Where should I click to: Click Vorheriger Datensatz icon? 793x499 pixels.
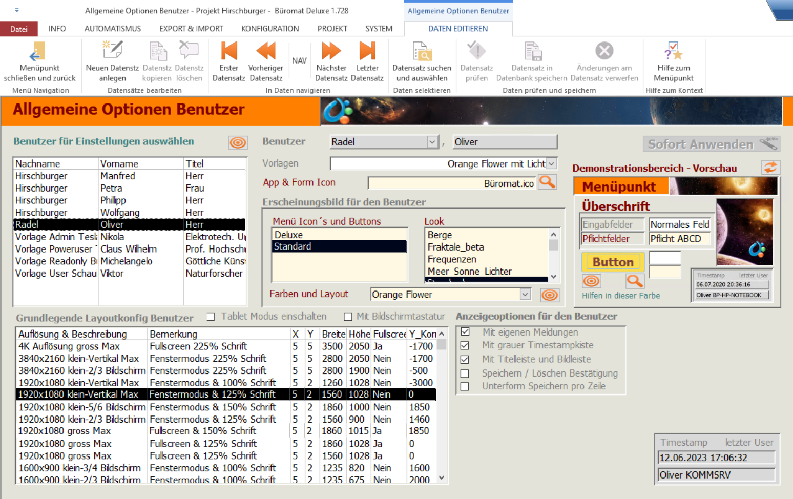coord(265,52)
